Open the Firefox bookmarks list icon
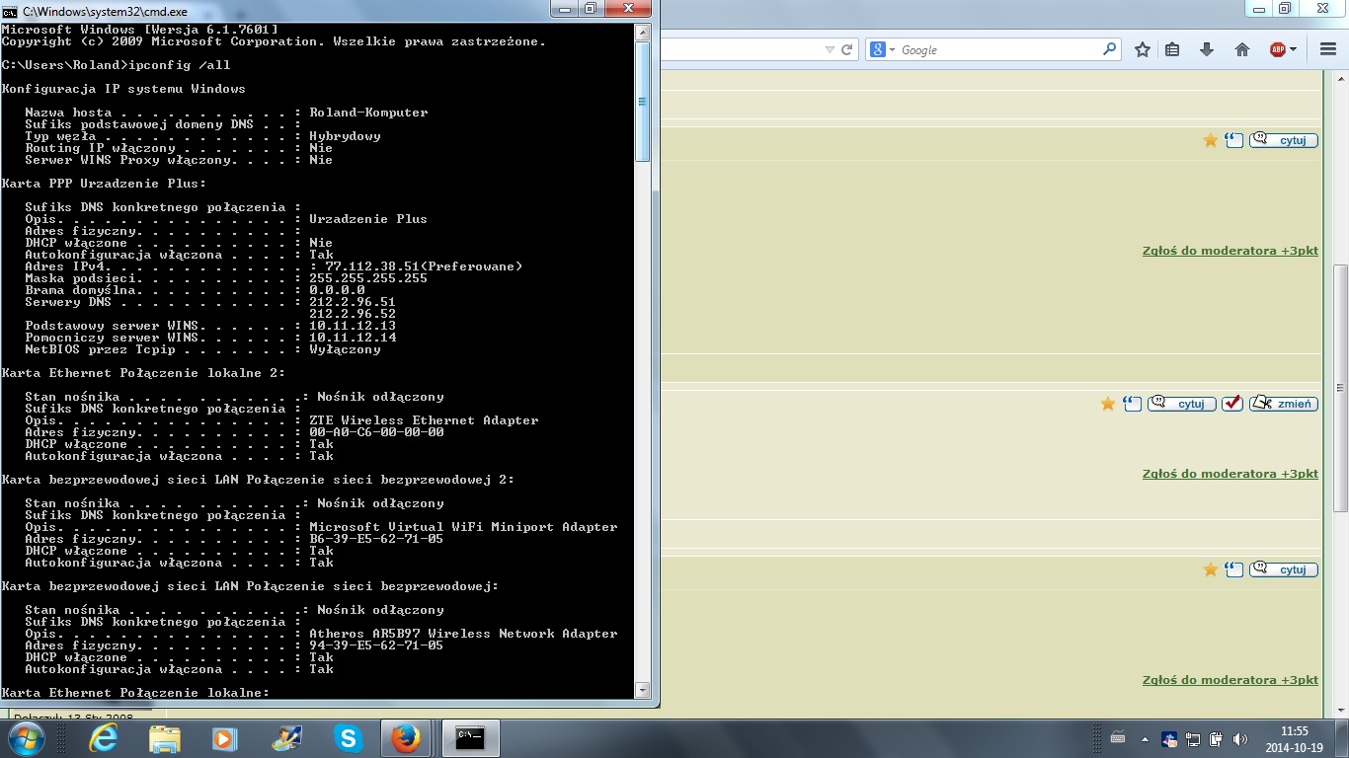This screenshot has width=1349, height=758. 1172,49
